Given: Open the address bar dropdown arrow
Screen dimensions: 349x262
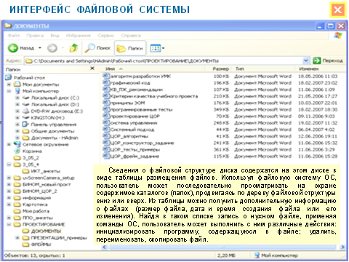Looking at the screenshot, I should pyautogui.click(x=306, y=60).
